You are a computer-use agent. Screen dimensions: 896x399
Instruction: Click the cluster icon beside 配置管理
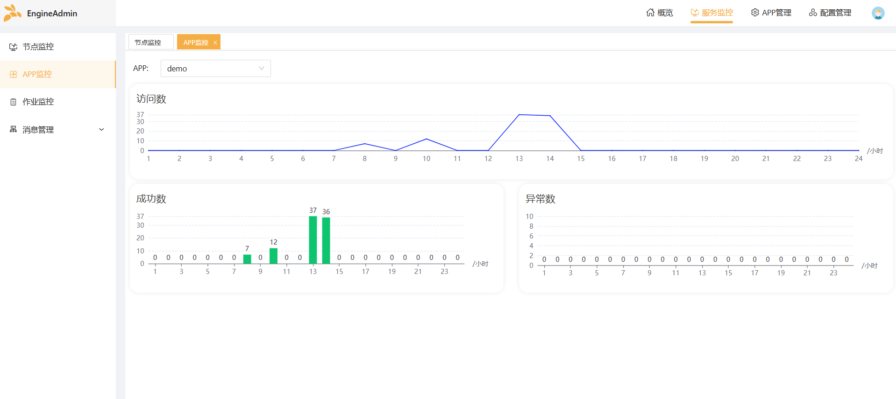(x=813, y=13)
